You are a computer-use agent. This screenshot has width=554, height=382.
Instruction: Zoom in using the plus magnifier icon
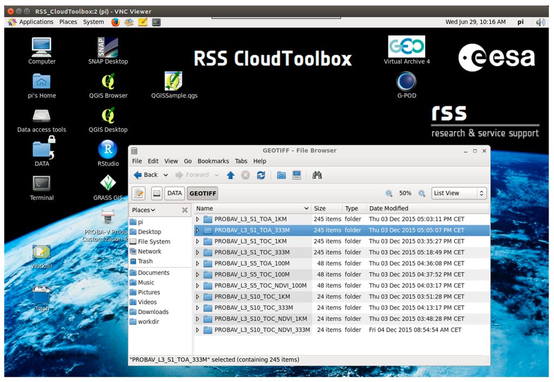(x=421, y=193)
